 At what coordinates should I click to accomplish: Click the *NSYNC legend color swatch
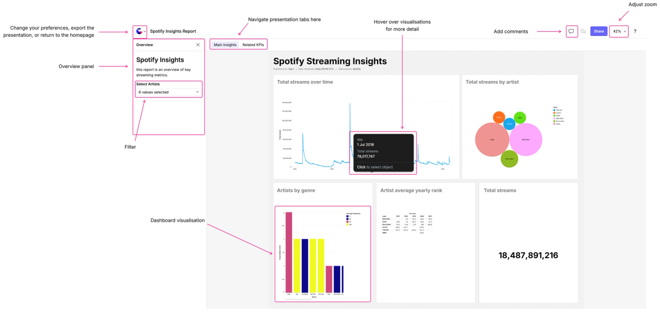pos(554,110)
